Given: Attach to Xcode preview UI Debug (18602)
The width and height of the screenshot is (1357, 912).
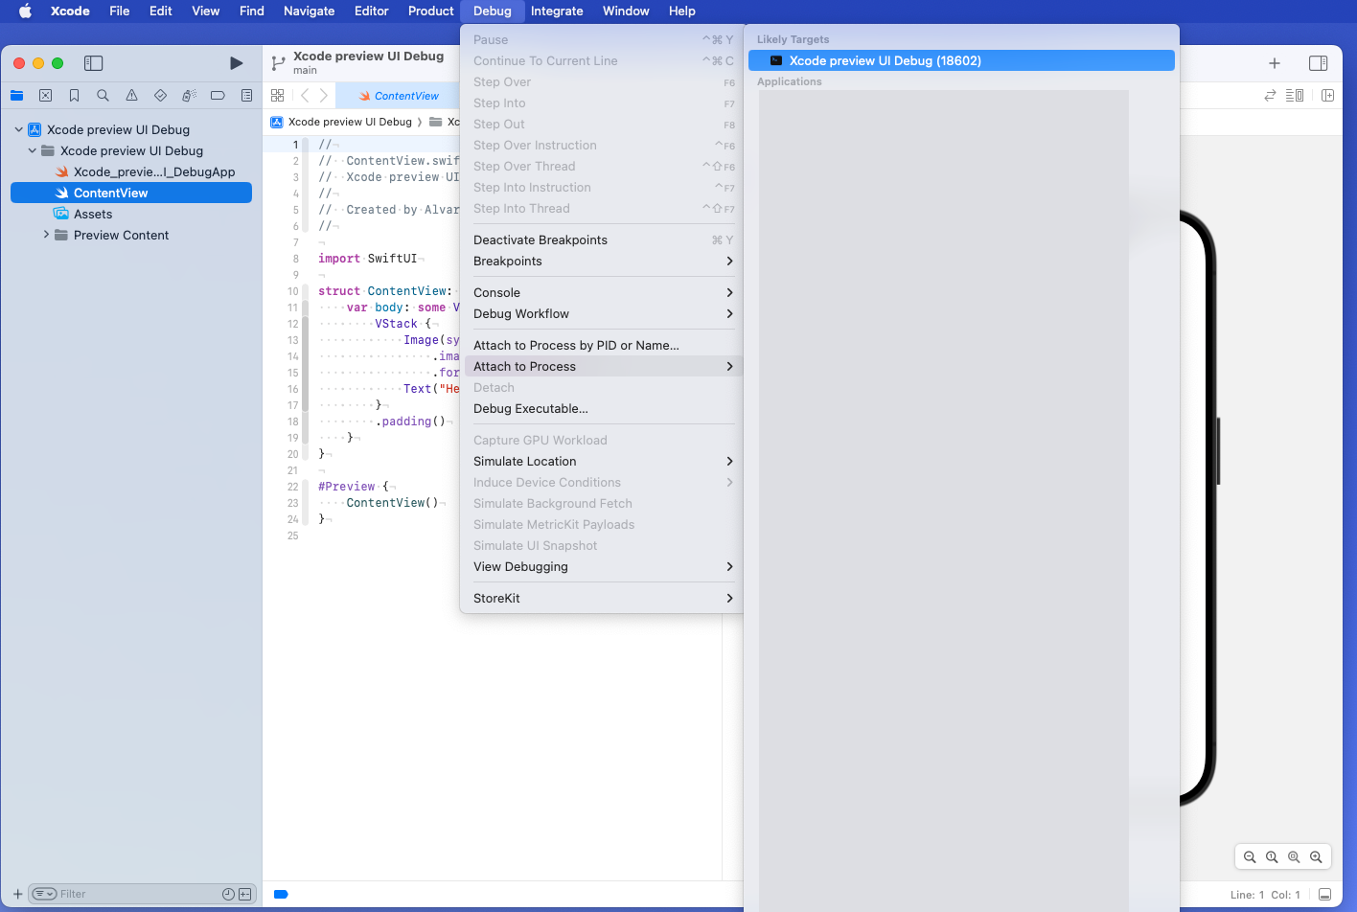Looking at the screenshot, I should [x=961, y=60].
